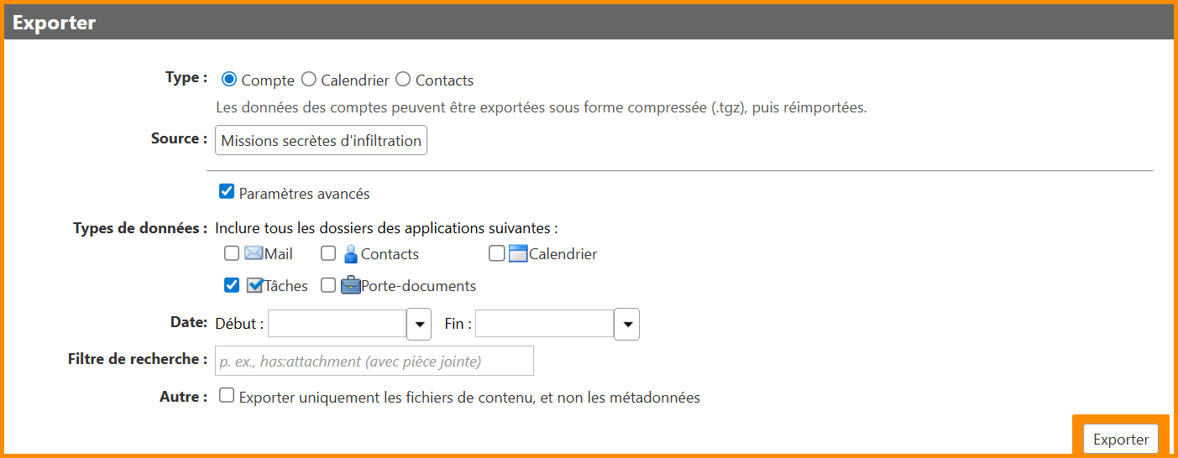Uncheck the Tâches checkbox
The image size is (1178, 458).
pyautogui.click(x=232, y=285)
